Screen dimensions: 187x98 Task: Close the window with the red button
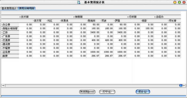click(x=184, y=2)
